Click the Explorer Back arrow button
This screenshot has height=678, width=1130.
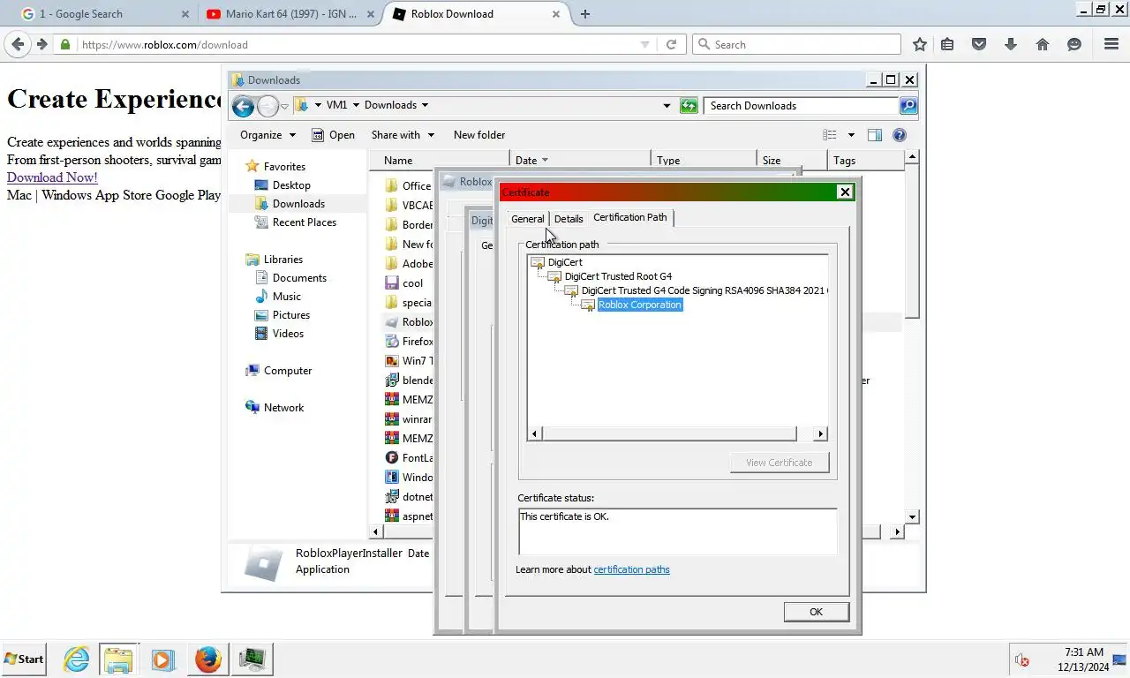[x=243, y=106]
